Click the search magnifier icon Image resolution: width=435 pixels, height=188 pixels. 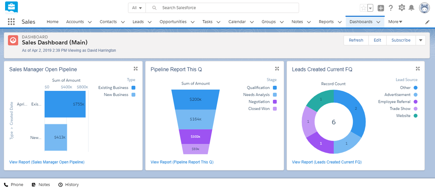(154, 8)
